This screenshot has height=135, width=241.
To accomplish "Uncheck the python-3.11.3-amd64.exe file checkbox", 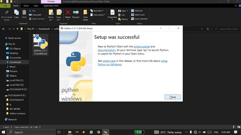I will point(34,36).
